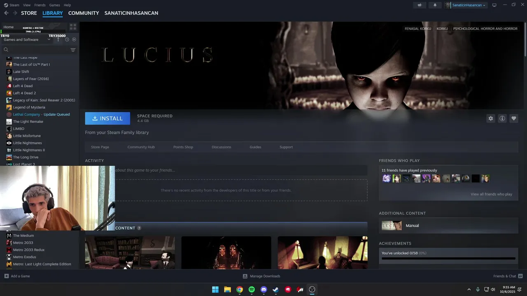
Task: Click the Left 4 Dead 2 game icon
Action: click(9, 93)
